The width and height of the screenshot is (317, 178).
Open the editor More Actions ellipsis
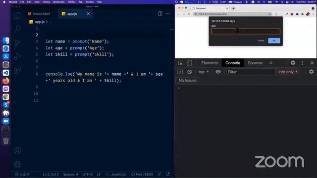pos(167,13)
